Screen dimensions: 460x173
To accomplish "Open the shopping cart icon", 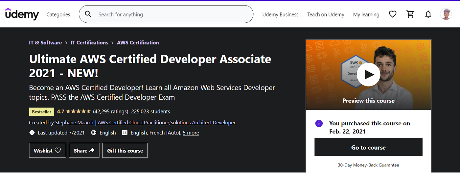I will [x=410, y=14].
